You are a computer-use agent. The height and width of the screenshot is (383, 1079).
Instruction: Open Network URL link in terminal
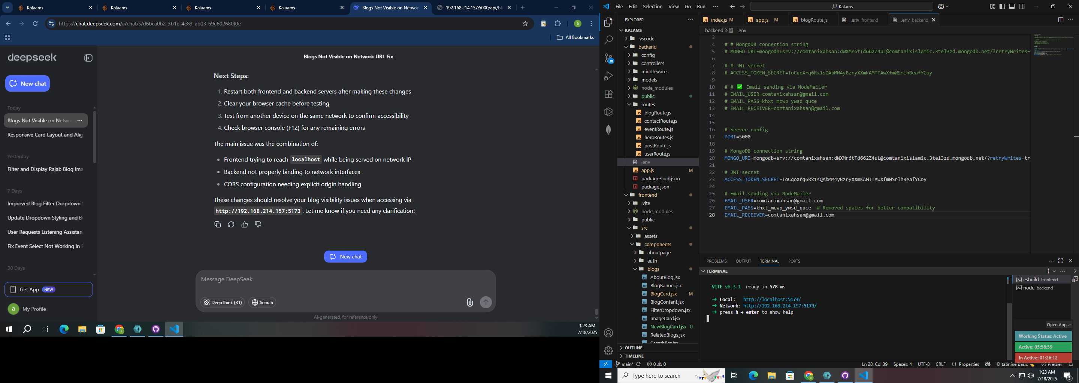click(x=780, y=306)
